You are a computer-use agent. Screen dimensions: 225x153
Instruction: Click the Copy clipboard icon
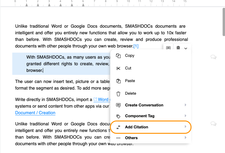pos(118,56)
